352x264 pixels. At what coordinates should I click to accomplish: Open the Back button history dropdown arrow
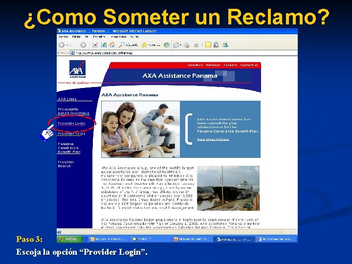click(76, 45)
